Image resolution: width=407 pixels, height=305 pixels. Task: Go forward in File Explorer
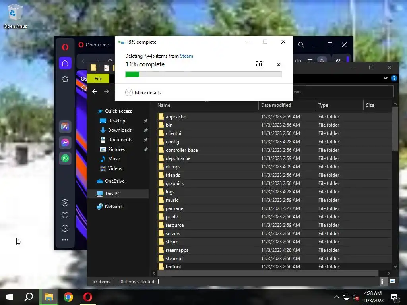(x=107, y=91)
